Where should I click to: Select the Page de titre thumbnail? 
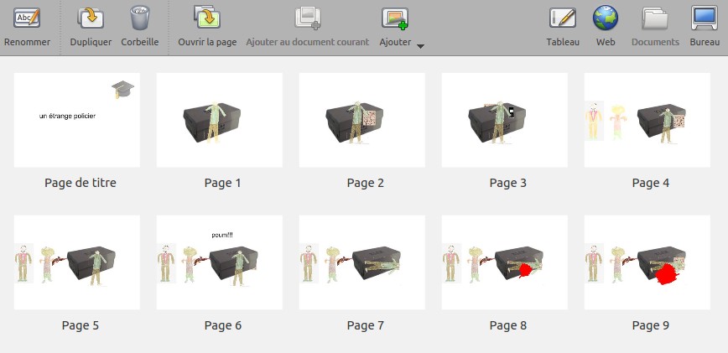click(x=77, y=120)
